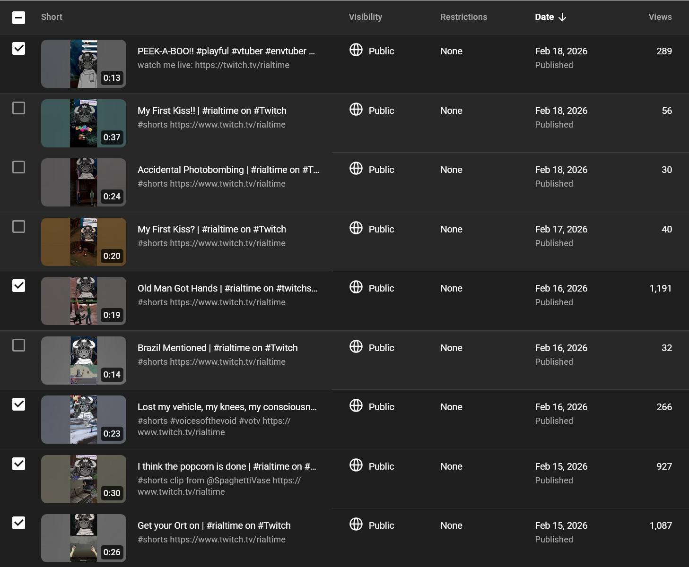Viewport: 689px width, 567px height.
Task: Sort the list by Views column header
Action: 660,17
